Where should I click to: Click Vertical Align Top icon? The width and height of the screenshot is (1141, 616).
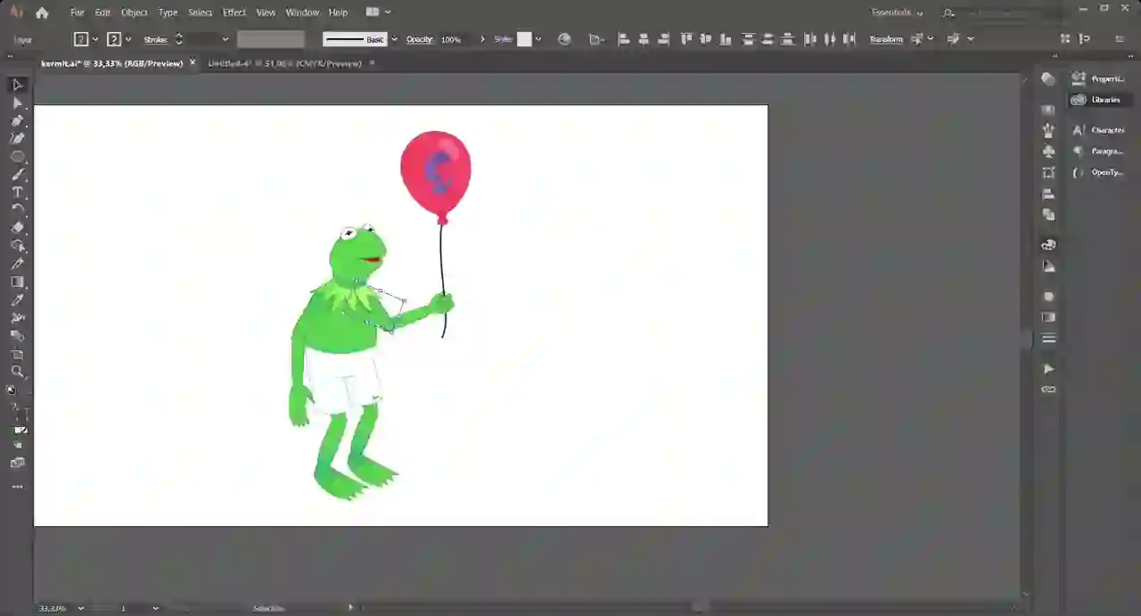point(686,39)
